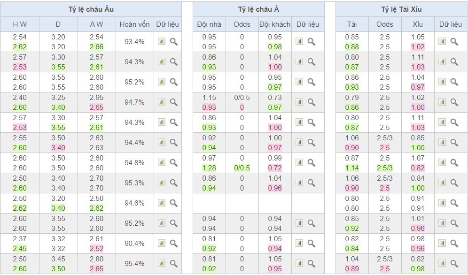Open chart icon in Tài Xỉu row with 0.88 Tài
468x275 pixels.
[x=442, y=41]
